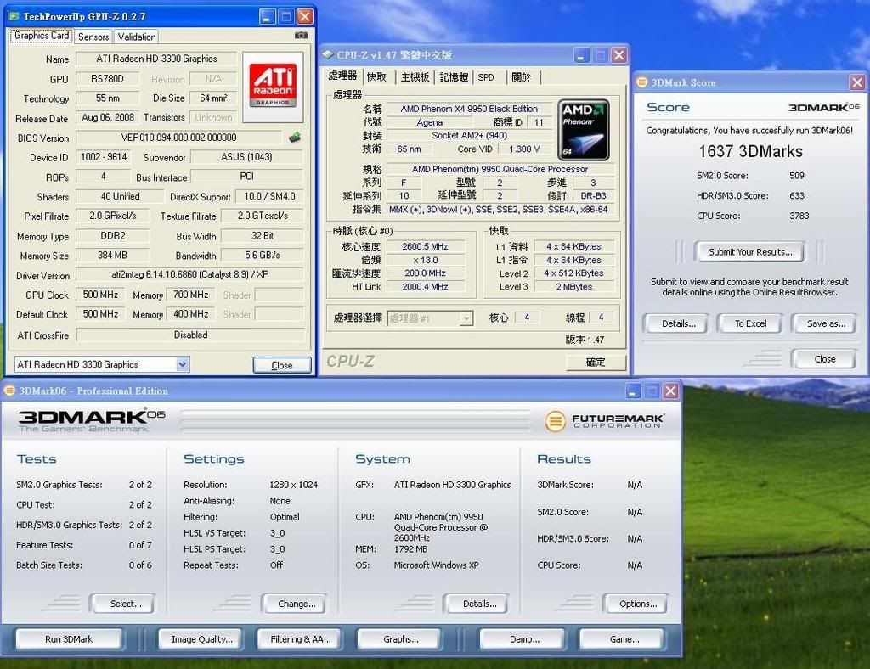The height and width of the screenshot is (669, 870).
Task: Click Change button under Settings
Action: [297, 604]
